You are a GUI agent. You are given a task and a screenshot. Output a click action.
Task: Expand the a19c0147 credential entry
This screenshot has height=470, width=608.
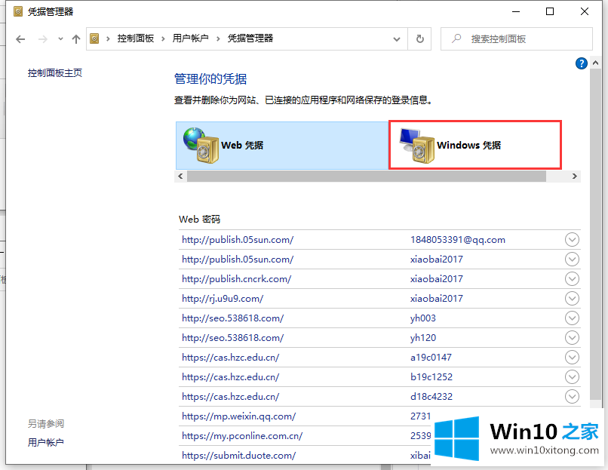pos(572,358)
